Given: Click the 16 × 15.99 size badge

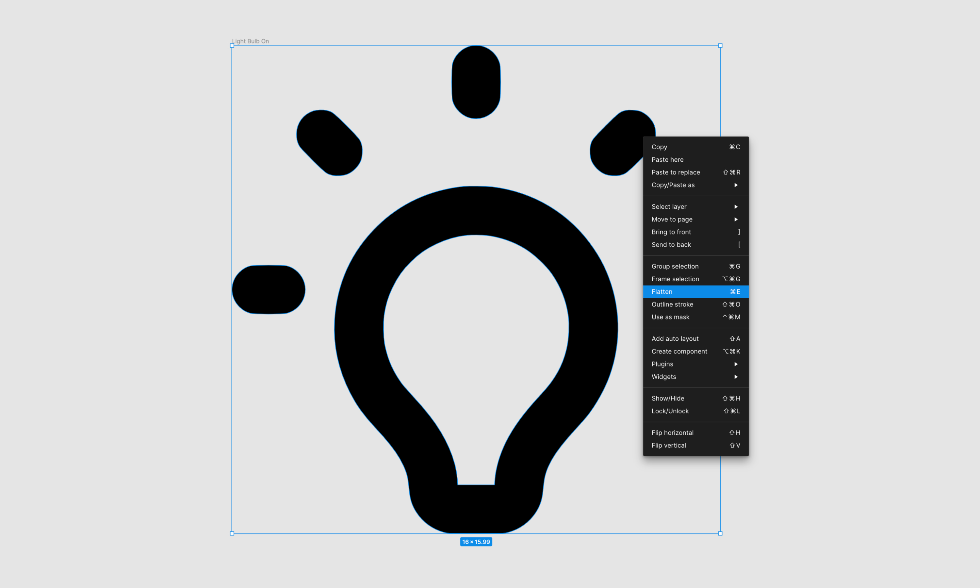Looking at the screenshot, I should coord(476,542).
